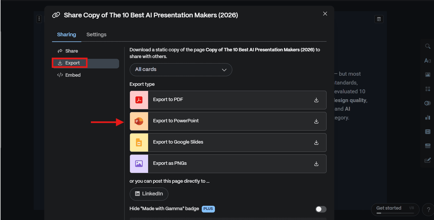This screenshot has height=220, width=434.
Task: Post to LinkedIn
Action: (149, 194)
